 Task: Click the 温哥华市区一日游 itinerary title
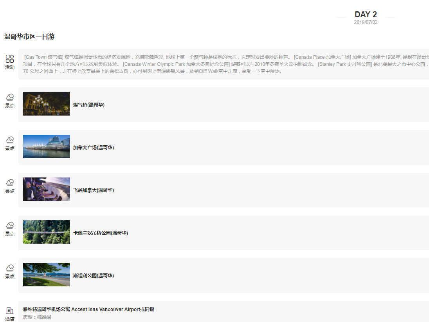(x=29, y=37)
